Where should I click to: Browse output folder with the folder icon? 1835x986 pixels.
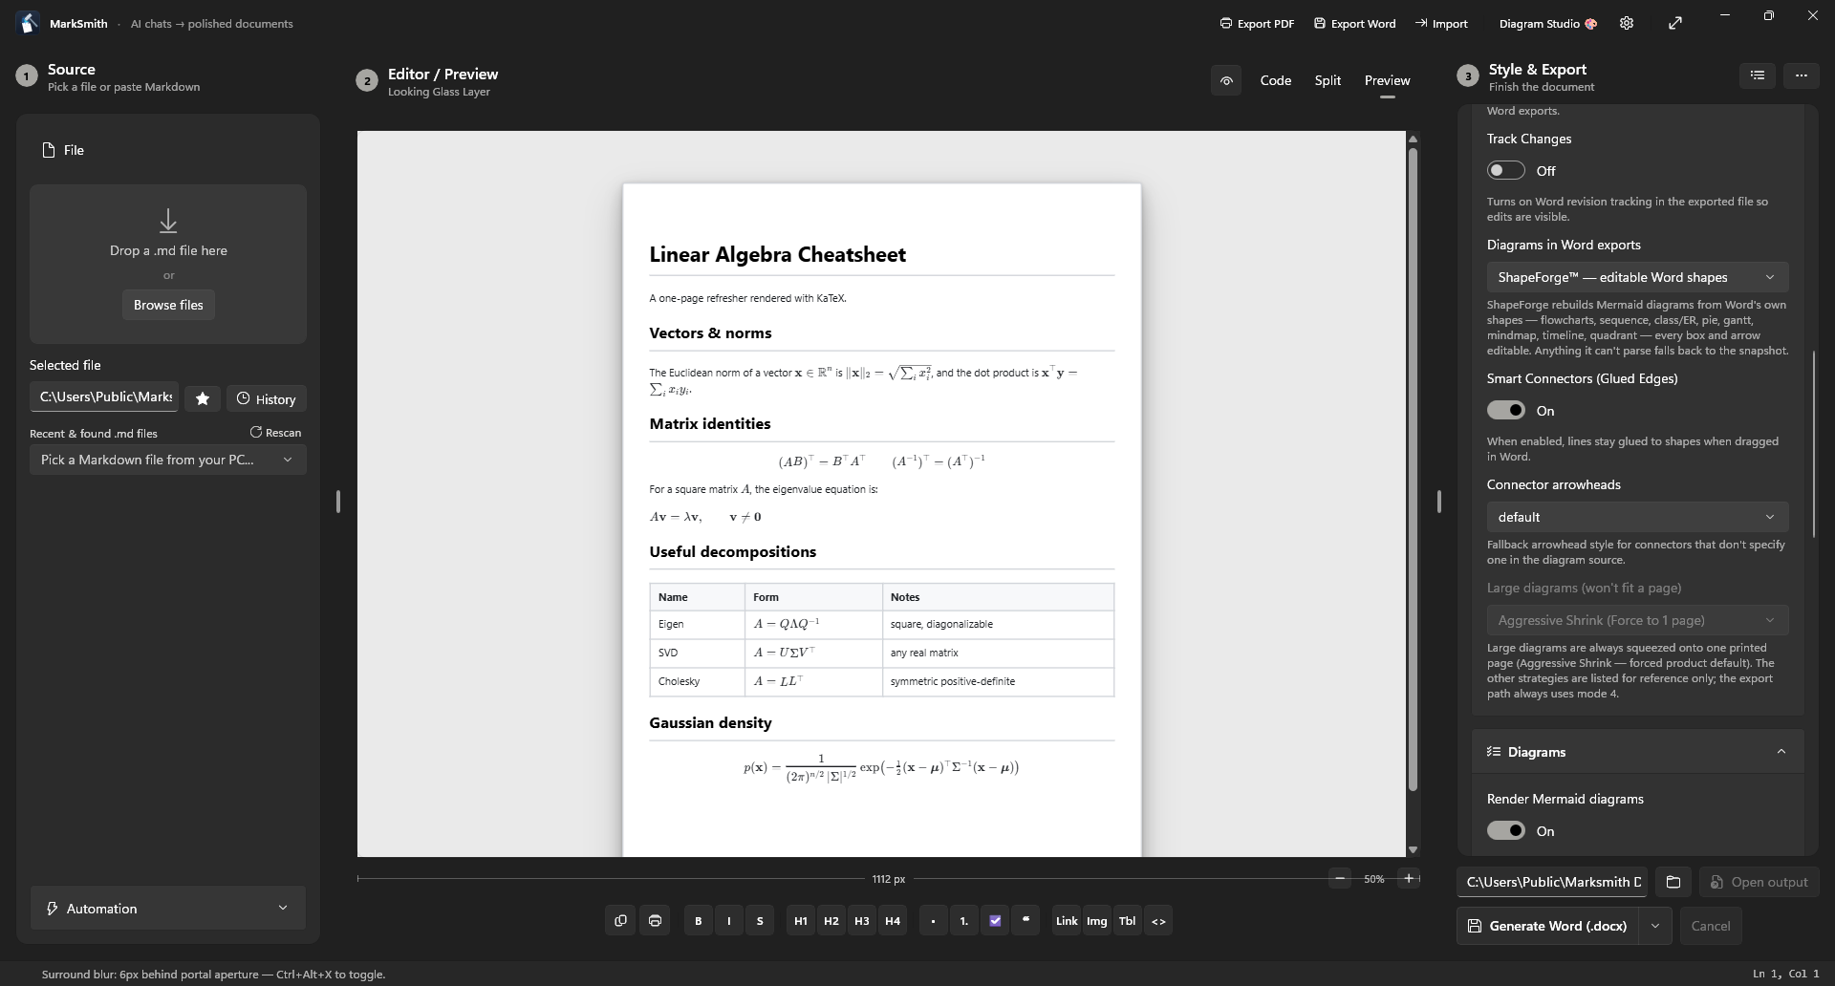1673,882
